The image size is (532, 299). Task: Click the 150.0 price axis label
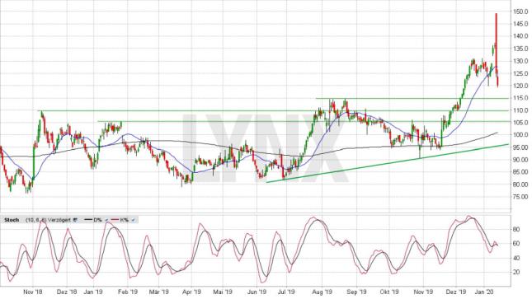click(x=520, y=12)
